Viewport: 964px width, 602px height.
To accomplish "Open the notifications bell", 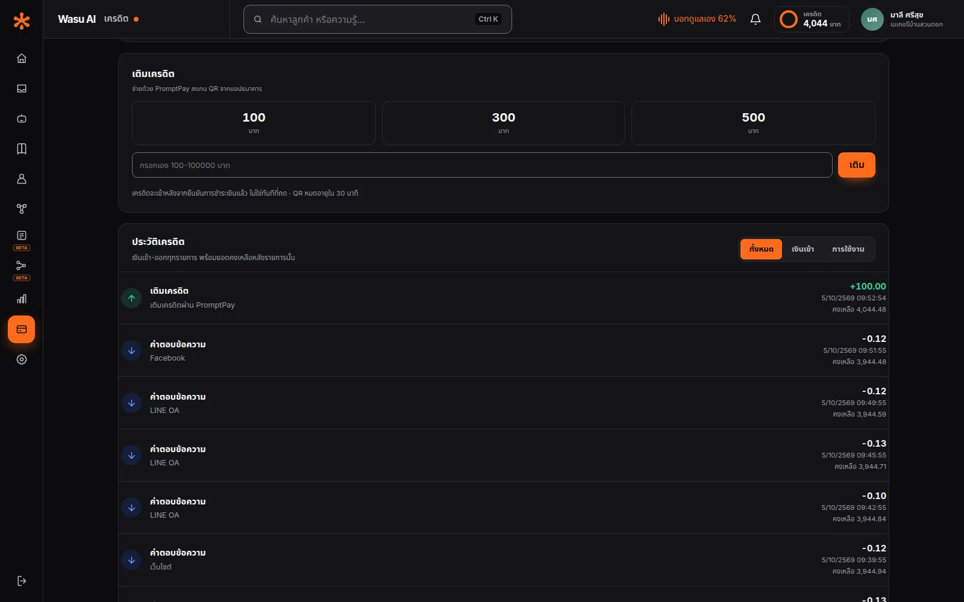I will click(756, 19).
